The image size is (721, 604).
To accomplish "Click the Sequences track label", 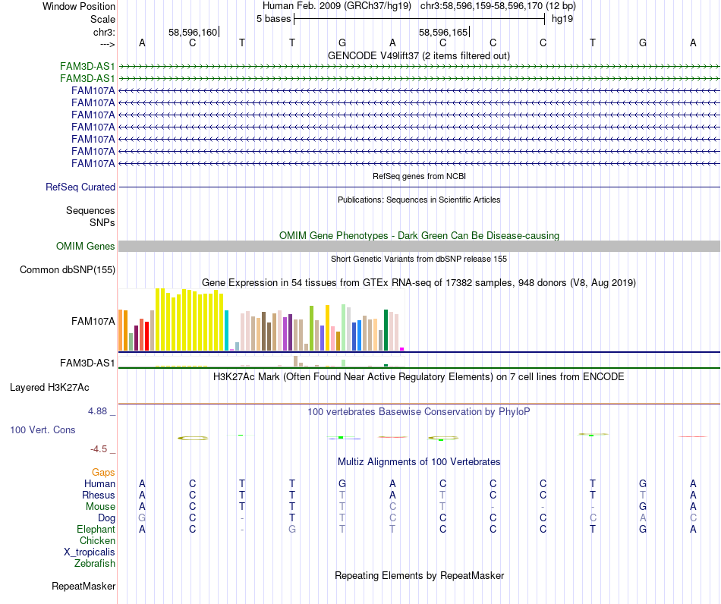I will (x=90, y=210).
